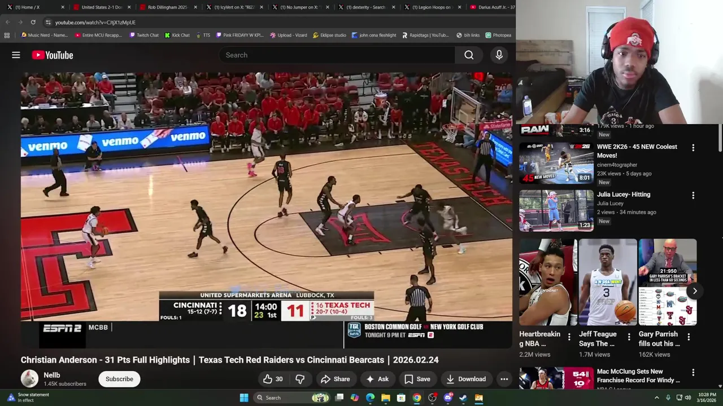723x406 pixels.
Task: Open the bookmarks apps grid icon
Action: tap(7, 35)
